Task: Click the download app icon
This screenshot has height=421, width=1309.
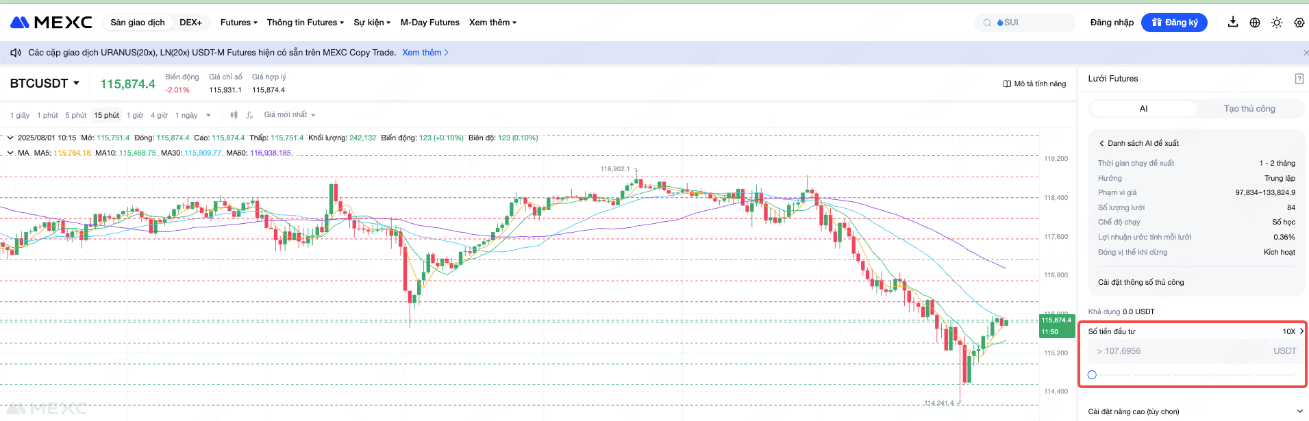Action: 1233,22
